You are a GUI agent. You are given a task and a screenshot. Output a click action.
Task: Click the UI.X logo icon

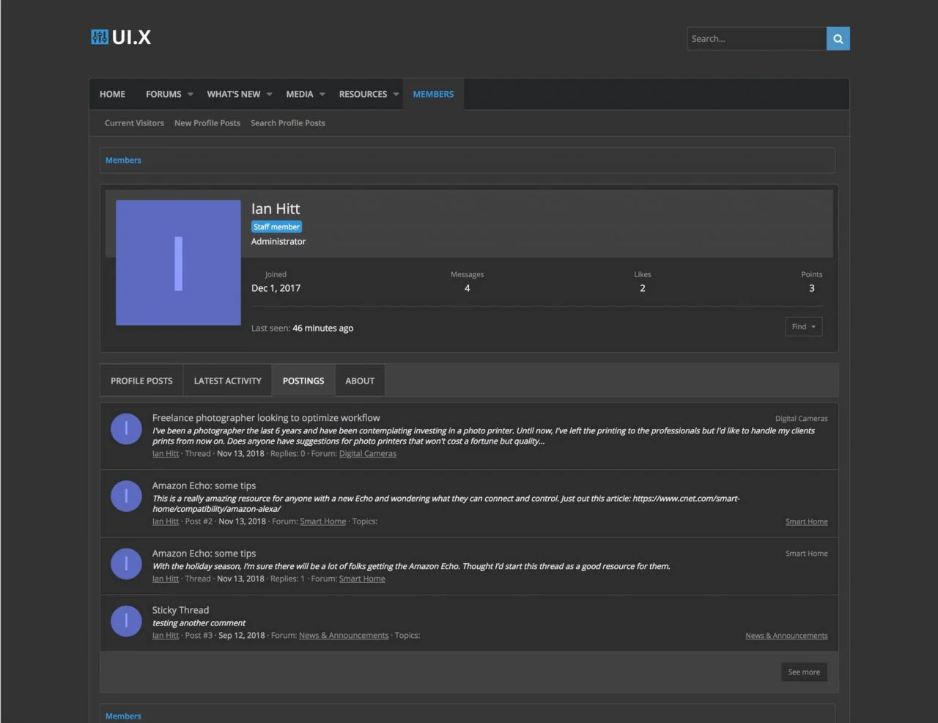[100, 37]
